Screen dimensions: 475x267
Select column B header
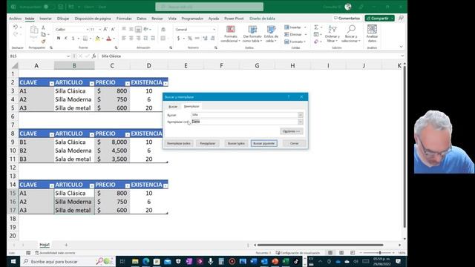tap(74, 65)
